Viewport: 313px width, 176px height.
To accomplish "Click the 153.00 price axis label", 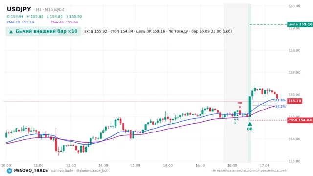I will pos(294,161).
